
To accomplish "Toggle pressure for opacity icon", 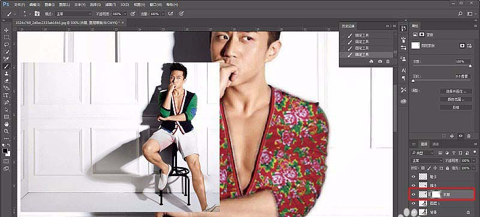I will pyautogui.click(x=133, y=14).
